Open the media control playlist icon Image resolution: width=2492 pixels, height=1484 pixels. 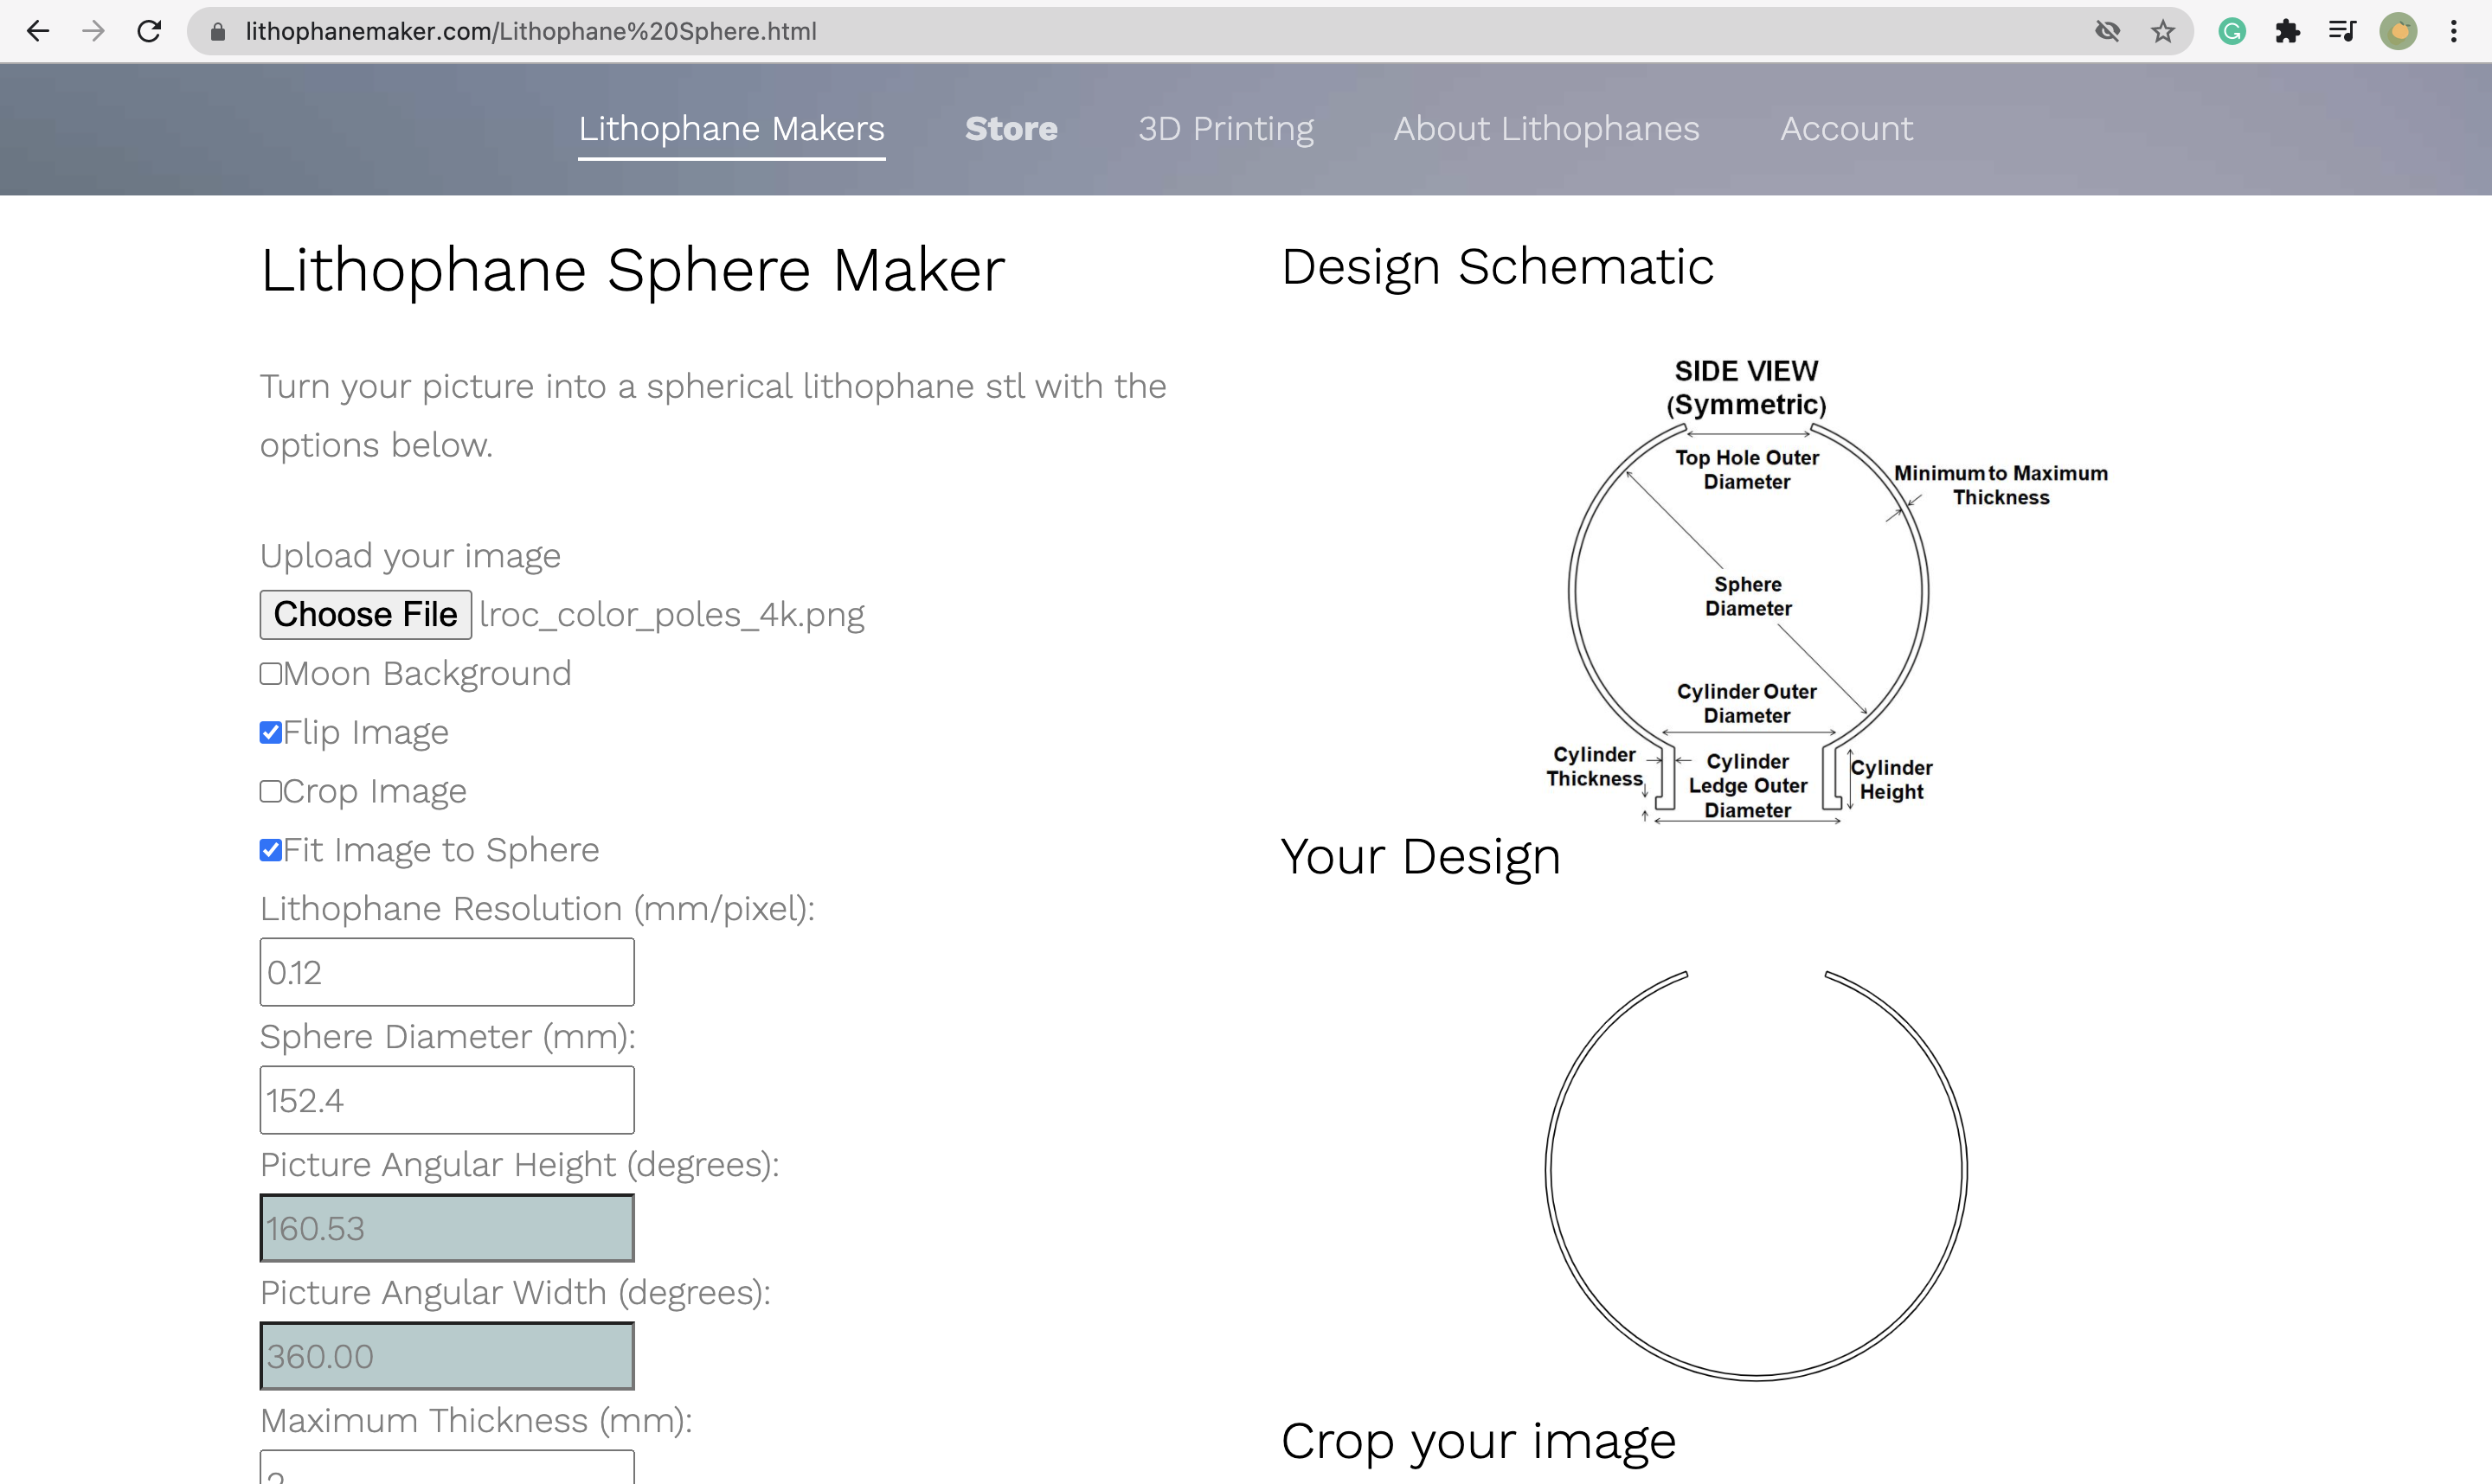pos(2342,31)
